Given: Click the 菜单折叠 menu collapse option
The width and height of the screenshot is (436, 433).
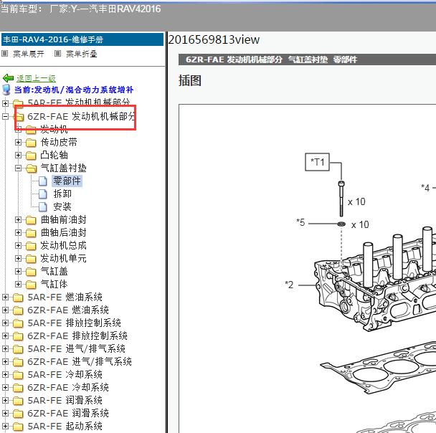Looking at the screenshot, I should 82,54.
